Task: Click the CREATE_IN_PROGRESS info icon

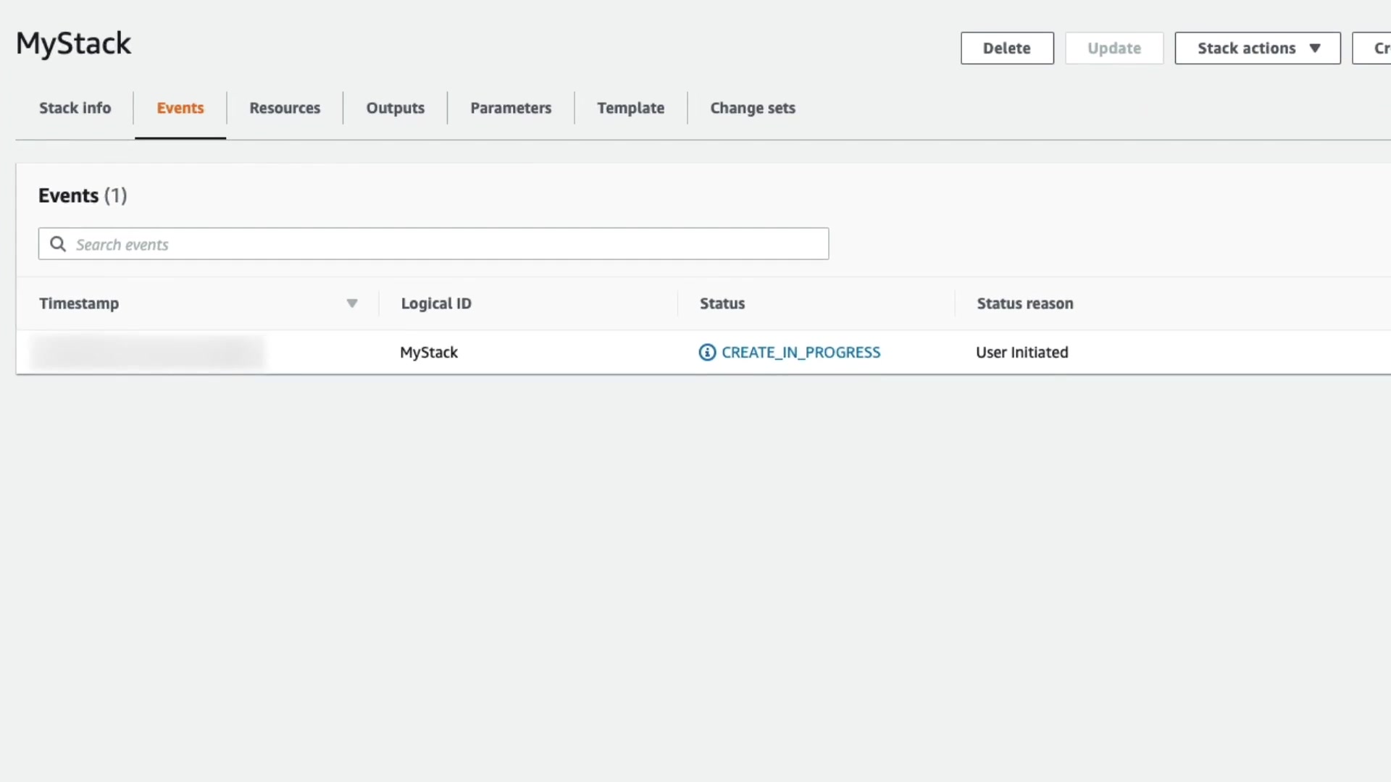Action: coord(707,353)
